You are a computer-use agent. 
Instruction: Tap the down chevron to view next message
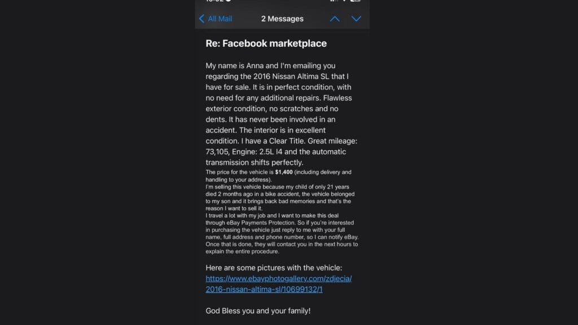coord(356,19)
